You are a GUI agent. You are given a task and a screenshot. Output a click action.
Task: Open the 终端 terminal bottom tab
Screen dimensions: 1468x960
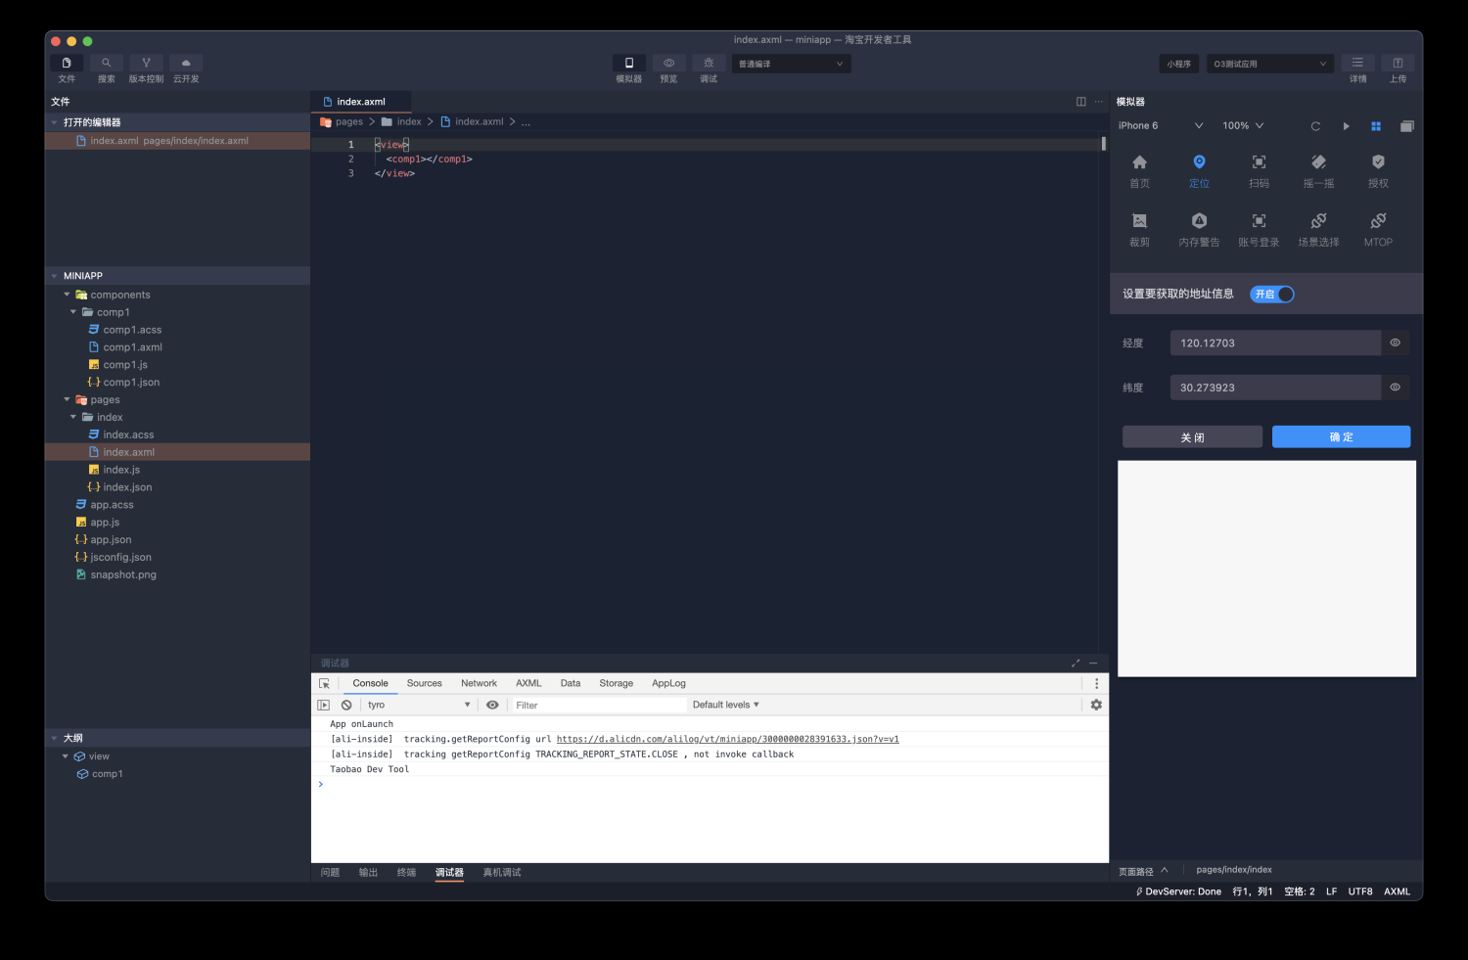pos(406,872)
